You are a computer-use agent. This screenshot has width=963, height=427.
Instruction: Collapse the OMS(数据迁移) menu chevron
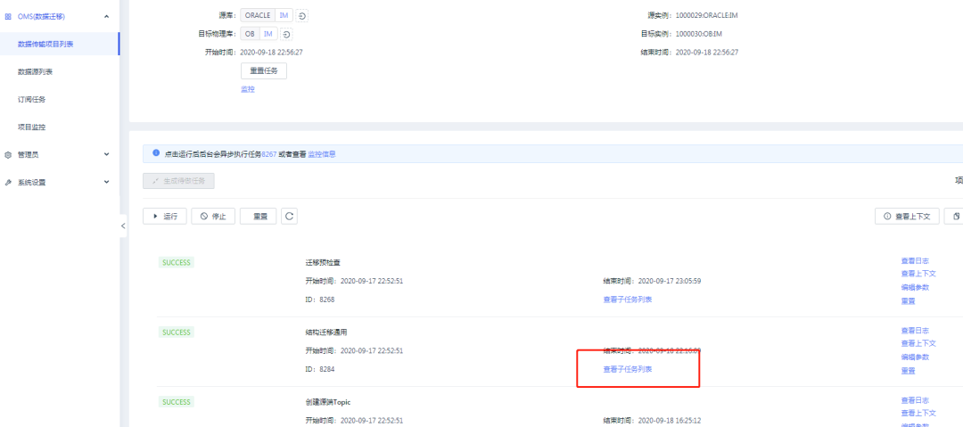[107, 16]
